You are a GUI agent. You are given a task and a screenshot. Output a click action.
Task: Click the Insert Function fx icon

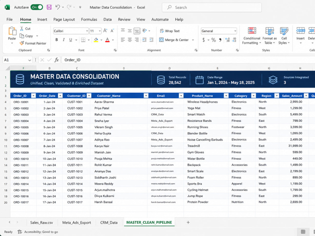pyautogui.click(x=57, y=60)
